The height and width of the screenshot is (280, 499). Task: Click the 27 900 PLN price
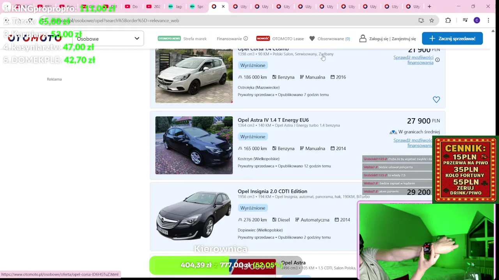(423, 121)
